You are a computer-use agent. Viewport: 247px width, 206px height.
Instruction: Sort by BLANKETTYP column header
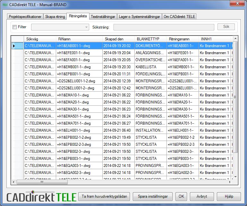pyautogui.click(x=150, y=39)
